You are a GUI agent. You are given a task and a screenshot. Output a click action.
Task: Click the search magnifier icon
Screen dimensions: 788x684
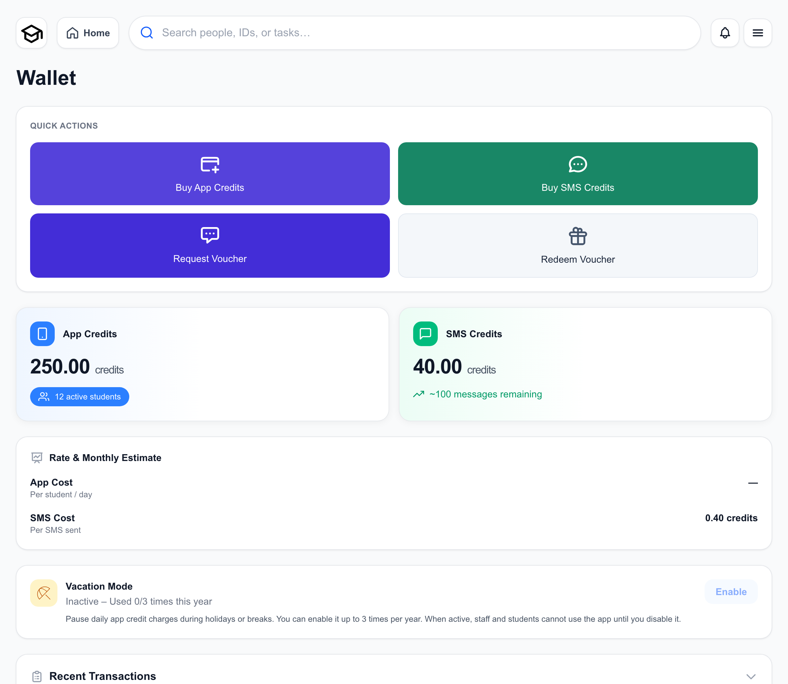147,33
